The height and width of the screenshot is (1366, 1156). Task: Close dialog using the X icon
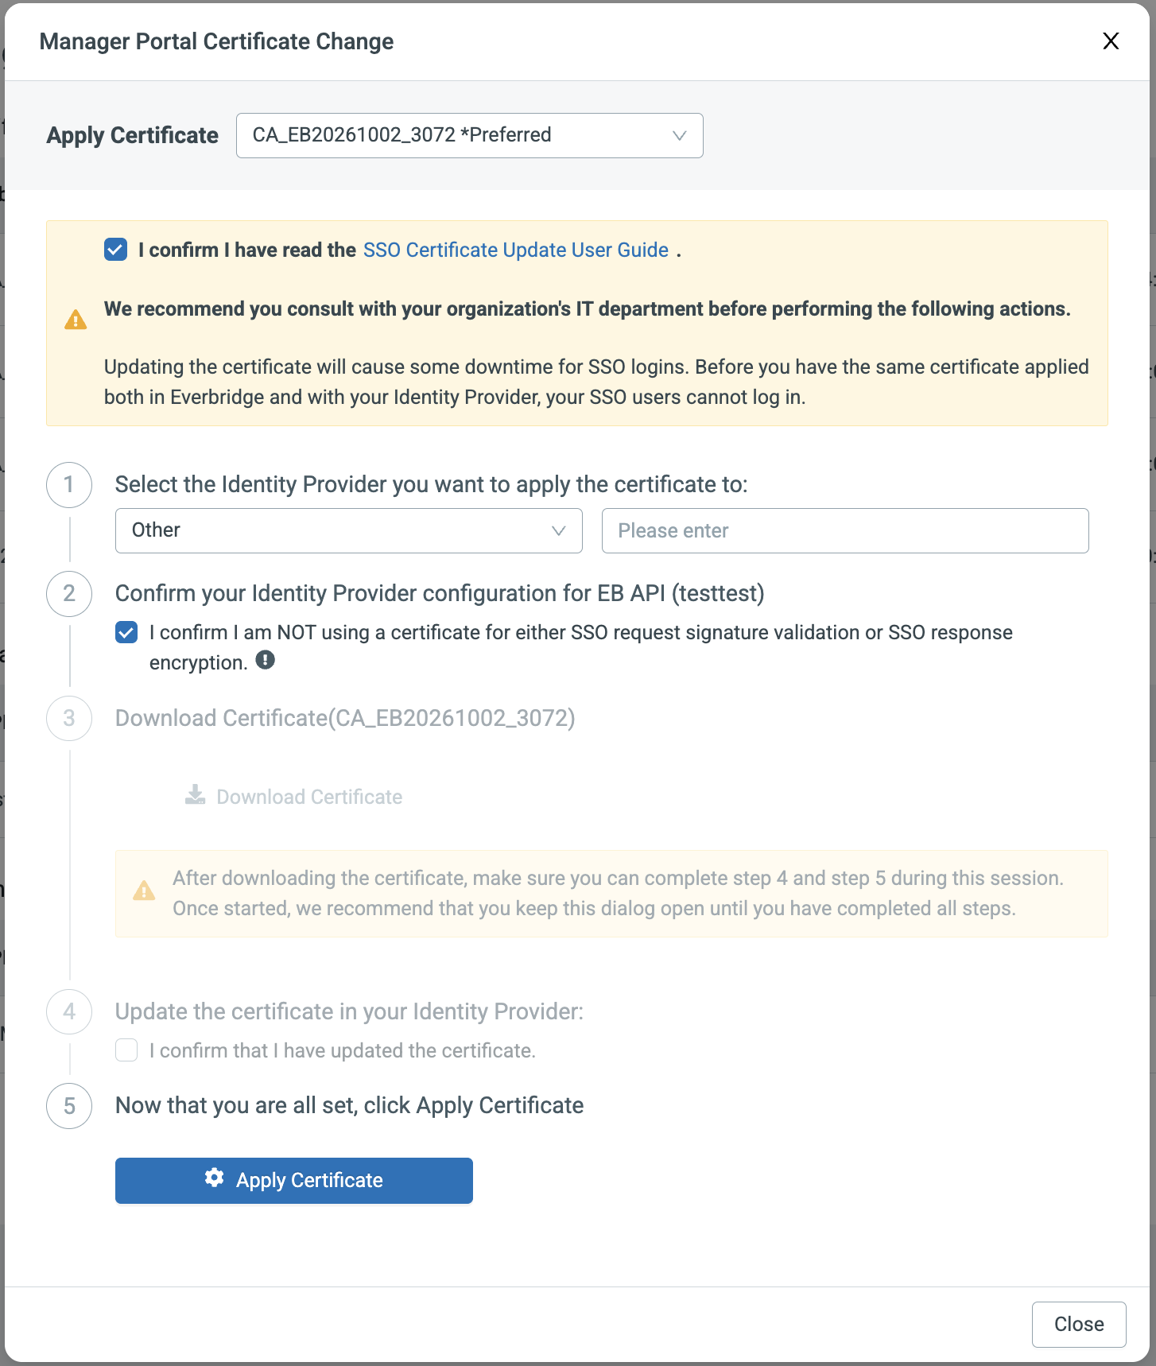1111,41
